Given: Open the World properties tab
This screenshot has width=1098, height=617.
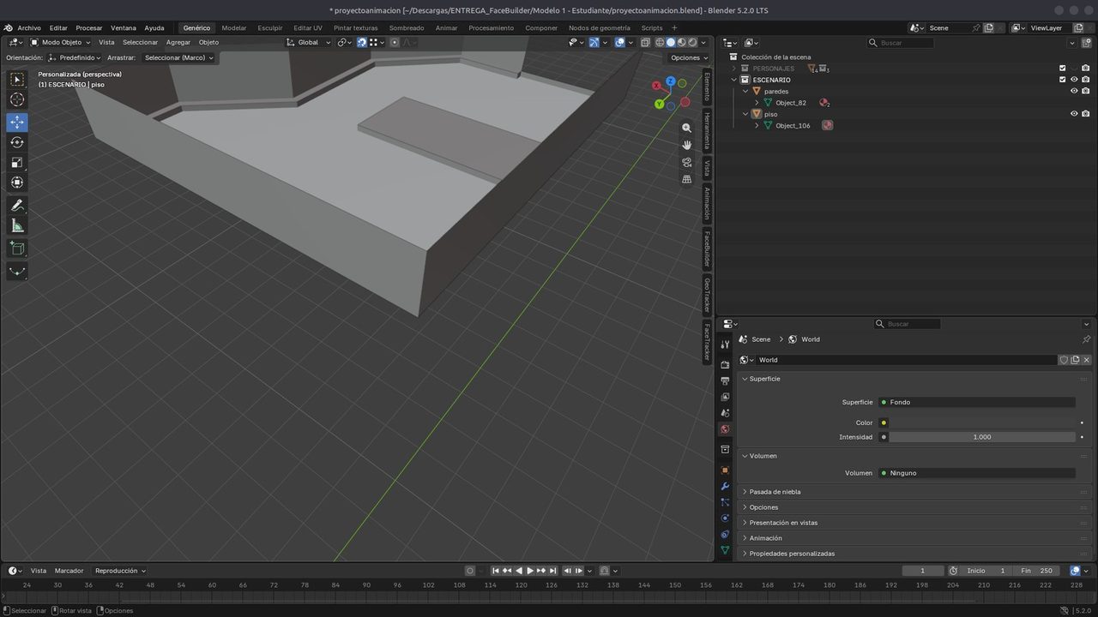Looking at the screenshot, I should tap(725, 429).
